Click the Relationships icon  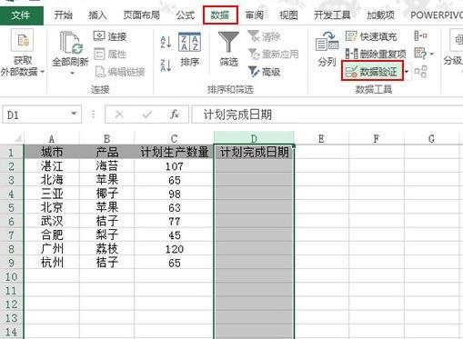tap(421, 72)
